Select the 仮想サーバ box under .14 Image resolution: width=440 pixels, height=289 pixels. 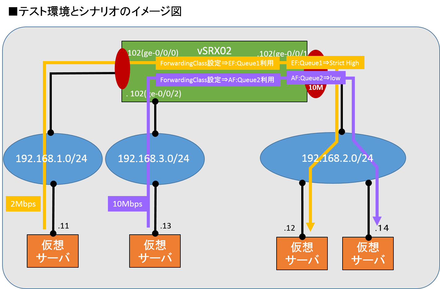click(x=368, y=253)
